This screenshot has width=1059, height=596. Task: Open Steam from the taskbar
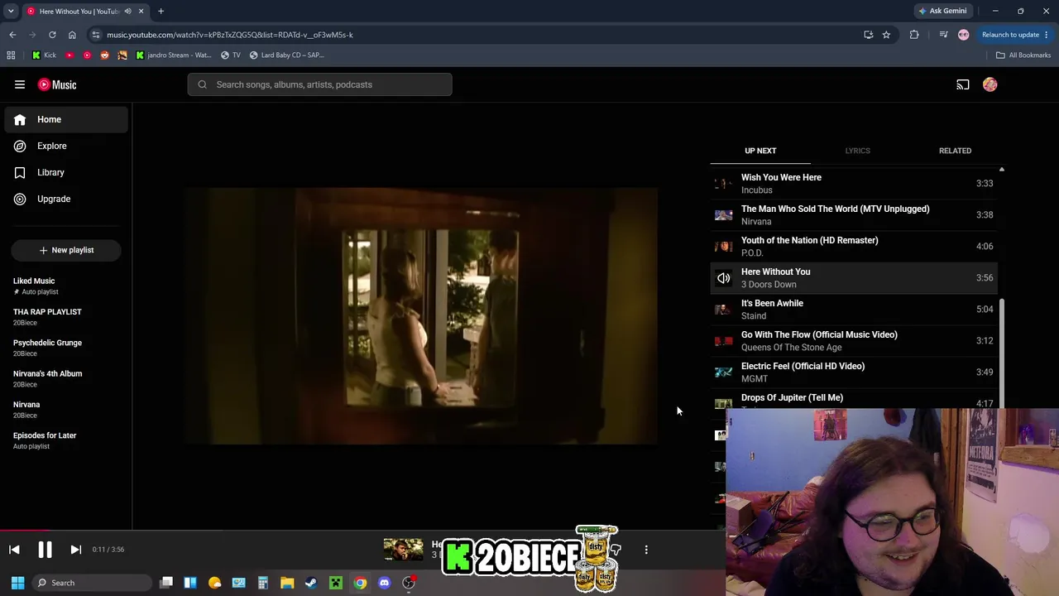[x=311, y=583]
